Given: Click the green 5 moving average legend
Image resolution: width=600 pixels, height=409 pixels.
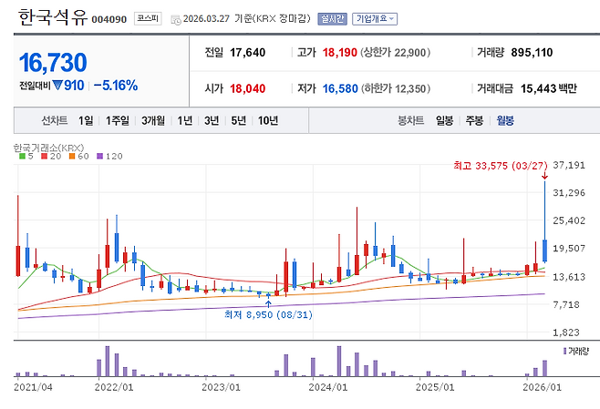Looking at the screenshot, I should coord(26,157).
